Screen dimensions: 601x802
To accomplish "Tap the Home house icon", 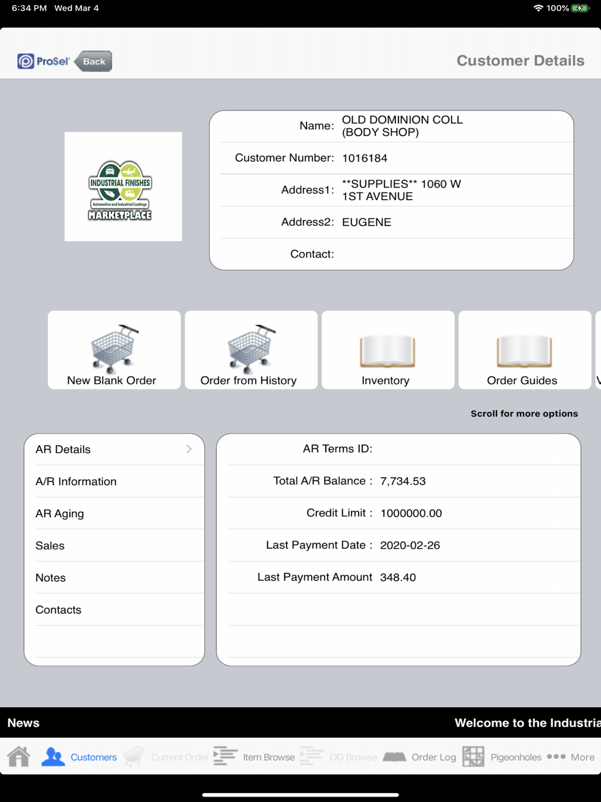I will [19, 756].
